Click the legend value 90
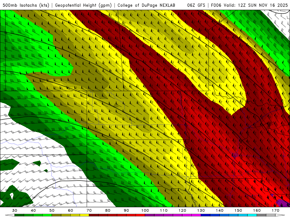The height and width of the screenshot is (217, 290). pos(126,210)
